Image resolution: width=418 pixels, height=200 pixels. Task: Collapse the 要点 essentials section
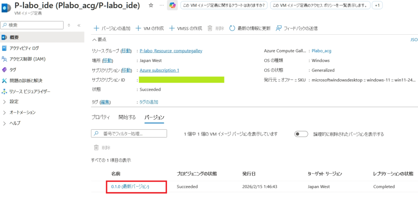[x=95, y=40]
